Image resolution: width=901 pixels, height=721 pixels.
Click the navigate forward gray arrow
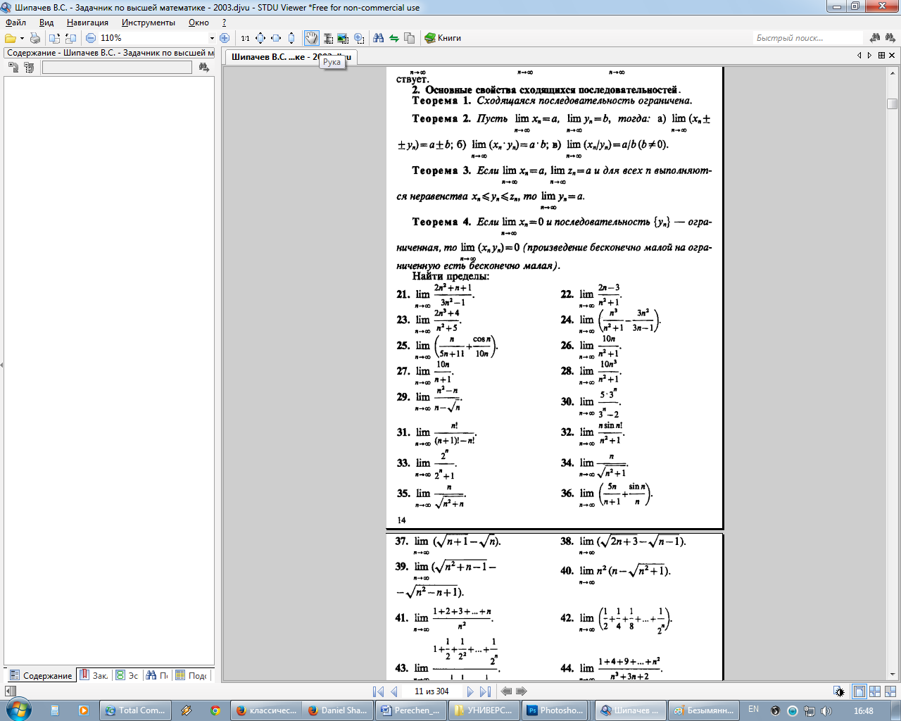click(522, 691)
